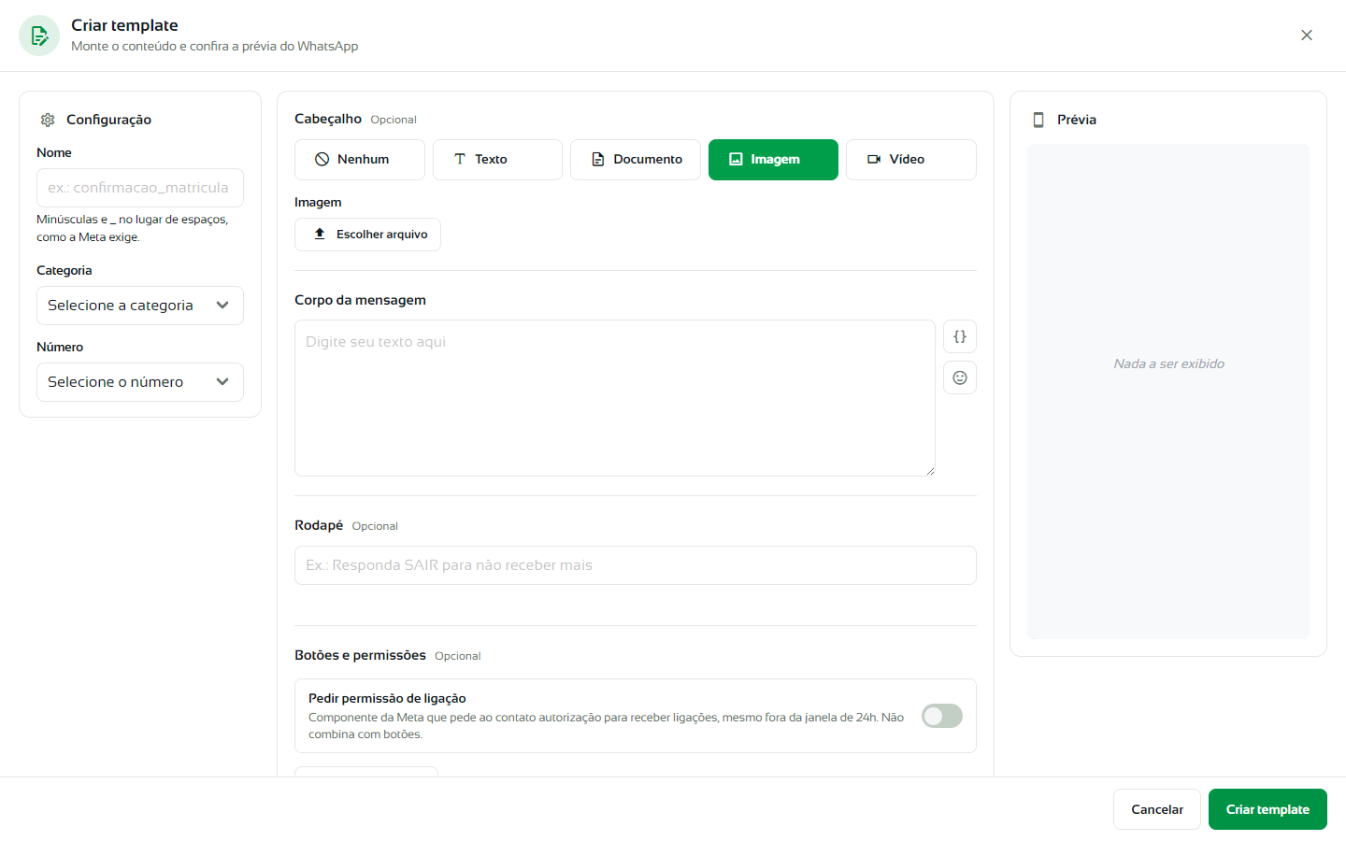Click the Cabeçalho section label
1346x841 pixels.
(x=328, y=119)
